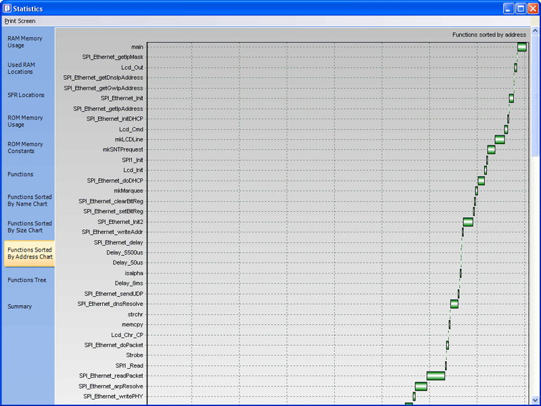541x406 pixels.
Task: Open the Functions Tree view
Action: click(26, 280)
